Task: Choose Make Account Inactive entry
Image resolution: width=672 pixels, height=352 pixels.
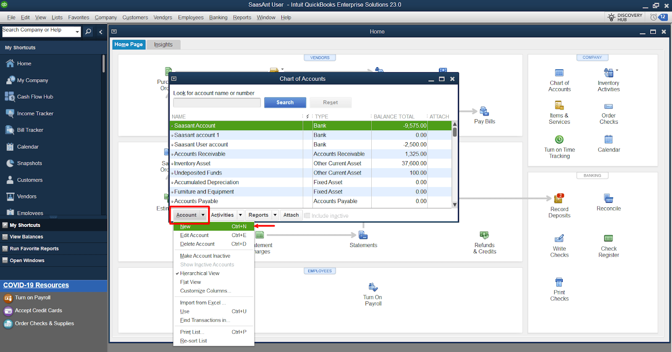Action: (x=214, y=256)
